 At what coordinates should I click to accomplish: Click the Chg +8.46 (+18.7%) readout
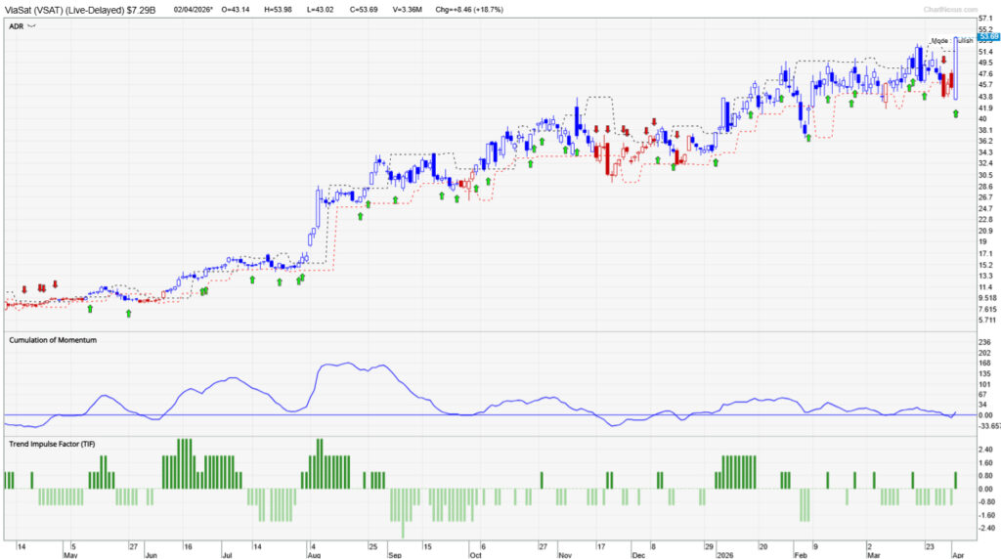click(469, 10)
